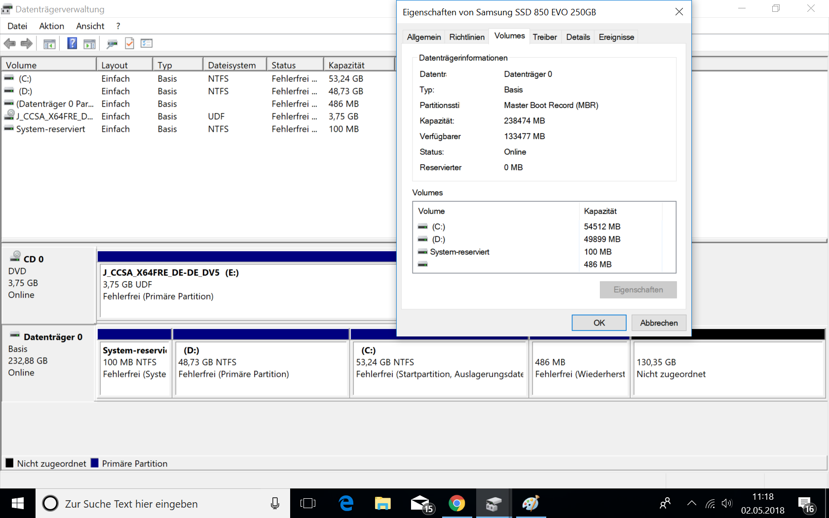Image resolution: width=829 pixels, height=518 pixels.
Task: Click the orange checkmark document toolbar icon
Action: click(x=129, y=43)
